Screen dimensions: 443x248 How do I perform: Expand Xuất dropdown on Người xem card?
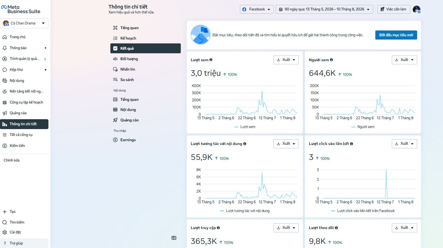tap(404, 60)
